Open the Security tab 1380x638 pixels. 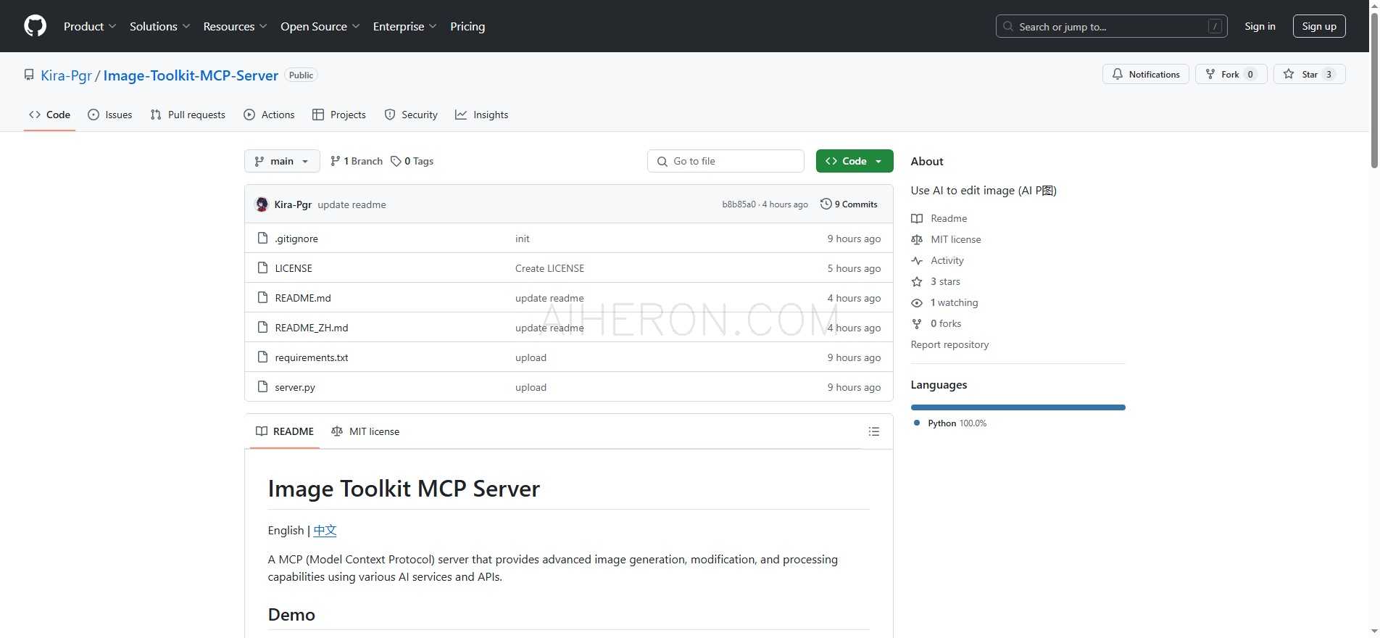(411, 115)
